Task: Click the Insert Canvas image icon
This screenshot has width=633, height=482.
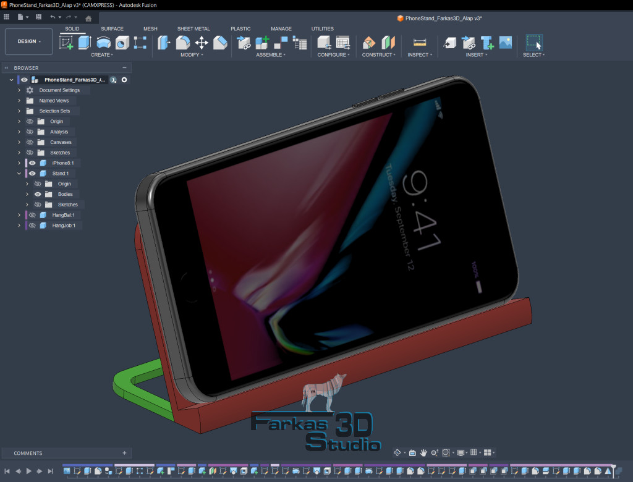Action: pos(506,43)
